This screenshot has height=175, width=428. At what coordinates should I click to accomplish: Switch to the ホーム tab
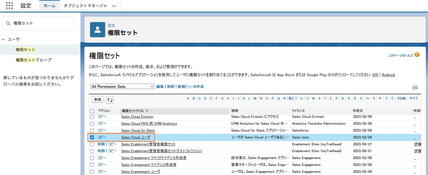[x=49, y=6]
